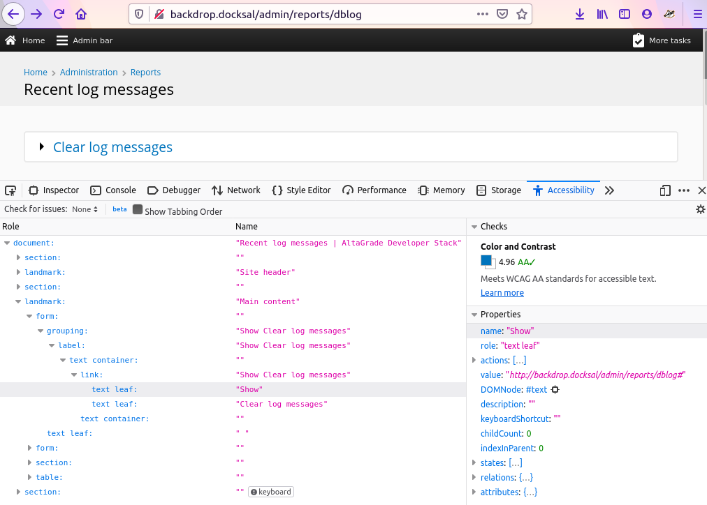Collapse the Properties section
707x505 pixels.
474,315
